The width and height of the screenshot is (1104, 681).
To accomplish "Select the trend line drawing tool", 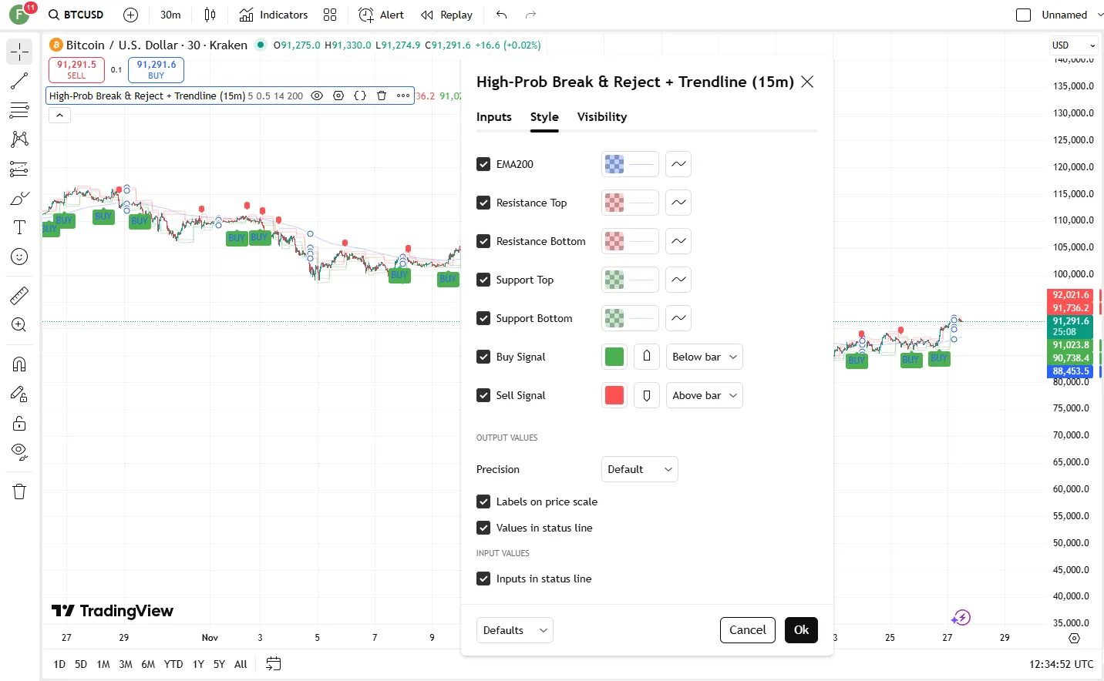I will click(19, 81).
